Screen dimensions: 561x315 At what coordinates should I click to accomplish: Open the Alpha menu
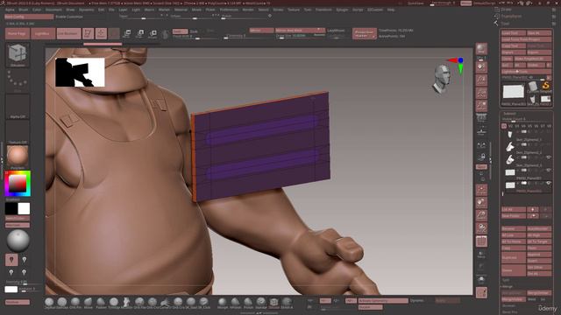click(x=10, y=10)
